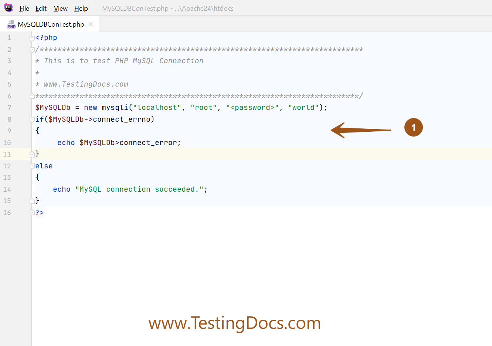
Task: Open the File menu
Action: coord(24,8)
